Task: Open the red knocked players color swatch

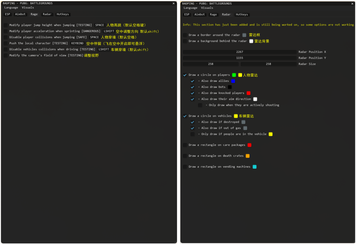Action: [x=248, y=93]
